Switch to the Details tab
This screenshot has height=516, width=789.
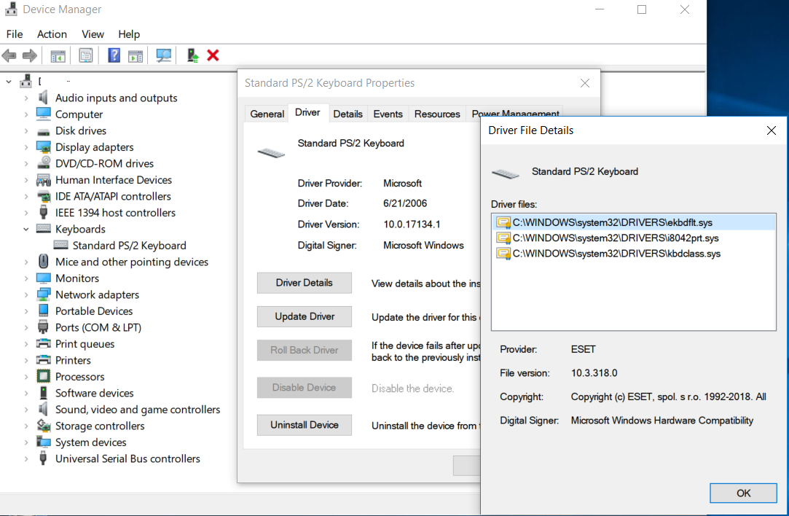[x=348, y=114]
